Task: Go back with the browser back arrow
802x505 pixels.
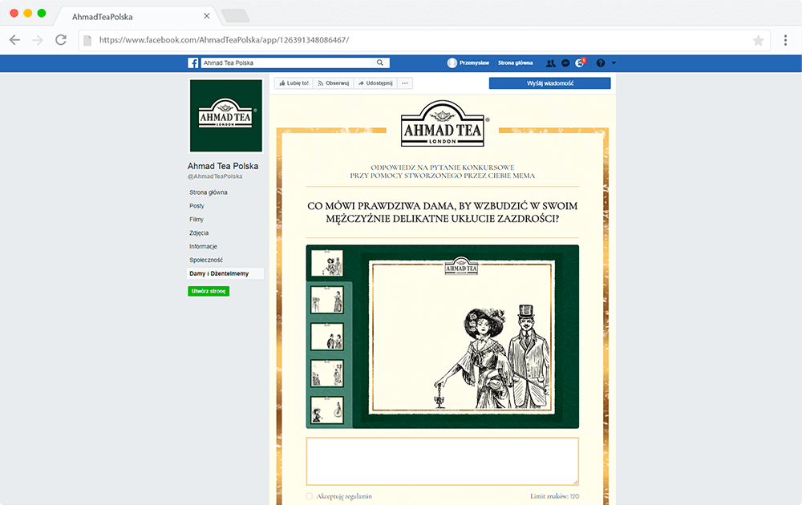Action: pyautogui.click(x=14, y=40)
